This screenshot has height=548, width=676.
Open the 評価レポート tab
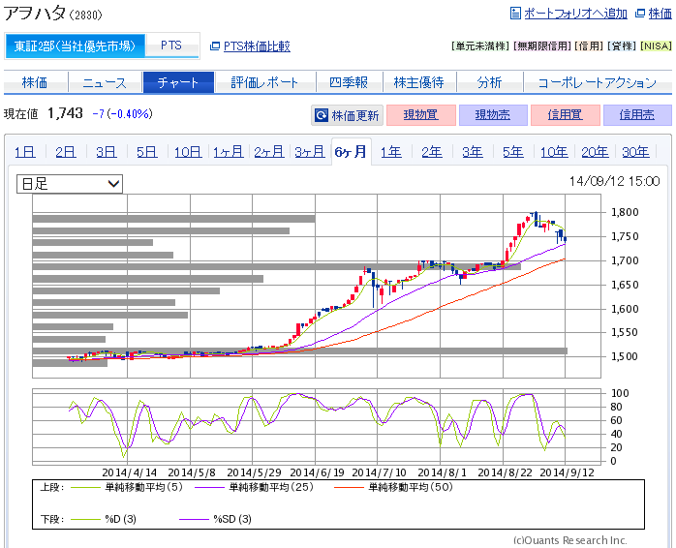pos(264,82)
